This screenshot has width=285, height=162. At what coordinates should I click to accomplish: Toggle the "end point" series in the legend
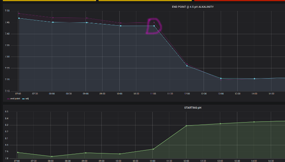(x=15, y=99)
